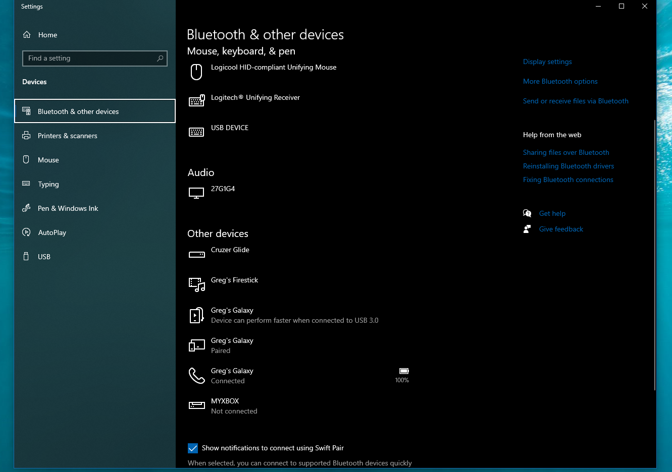Open Sharing files over Bluetooth help link
Viewport: 672px width, 472px height.
coord(566,152)
